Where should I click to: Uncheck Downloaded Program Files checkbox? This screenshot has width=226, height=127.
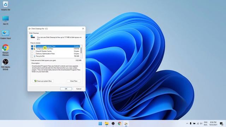click(x=32, y=46)
